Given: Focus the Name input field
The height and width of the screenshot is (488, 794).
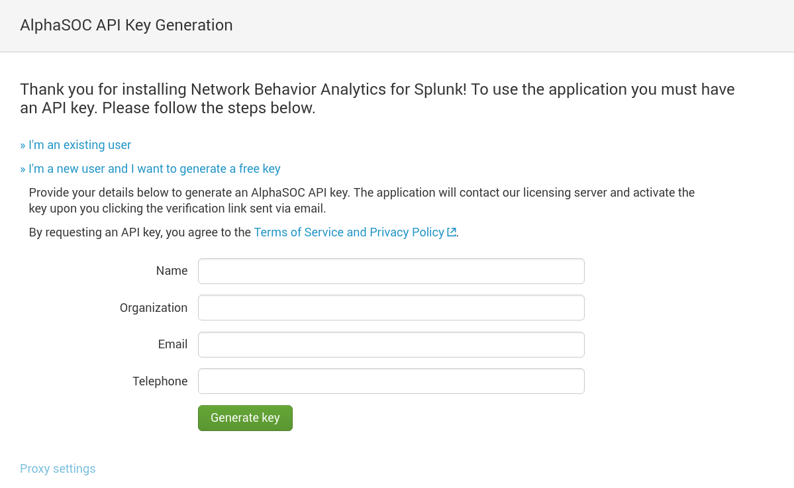Looking at the screenshot, I should (391, 271).
